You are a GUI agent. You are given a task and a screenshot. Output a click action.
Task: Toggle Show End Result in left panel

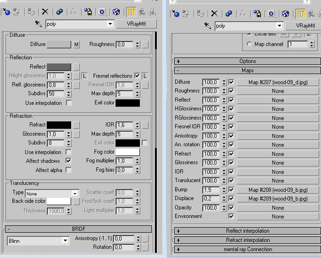130,12
